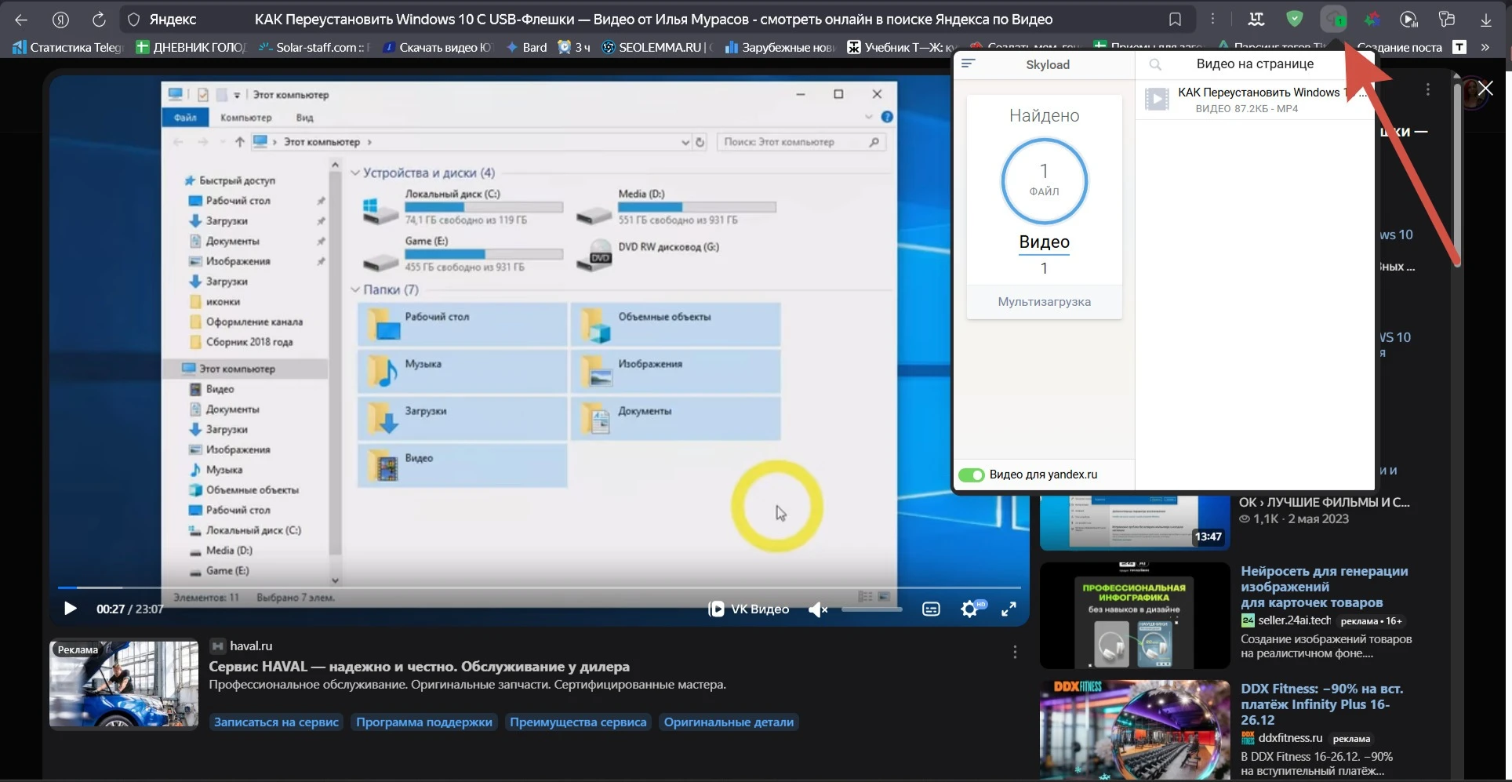Open the infographic ad thumbnail

[1135, 615]
